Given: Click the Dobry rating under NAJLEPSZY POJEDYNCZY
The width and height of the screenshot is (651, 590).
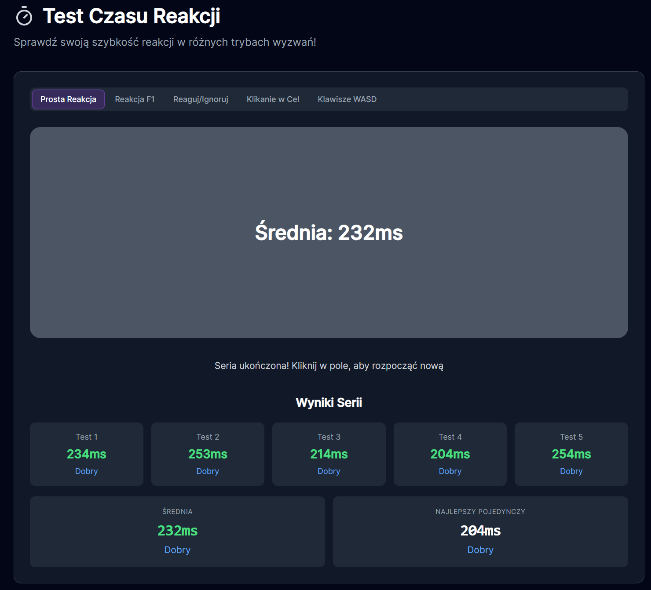Looking at the screenshot, I should click(x=480, y=550).
